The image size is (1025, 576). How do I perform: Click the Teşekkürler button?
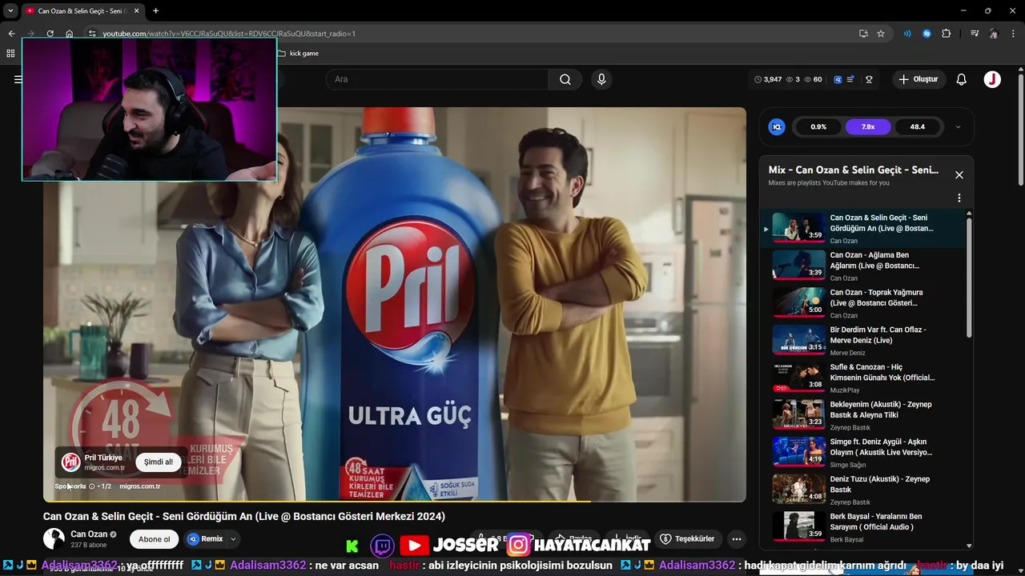pos(687,539)
